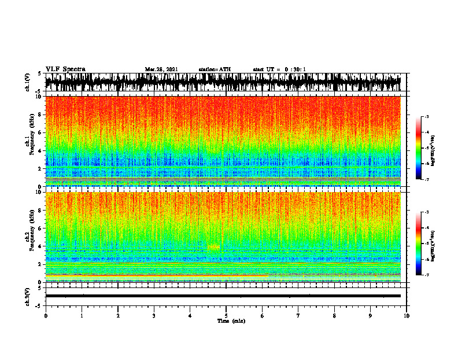Select the ch.2 "Frequency (kHz)" axis label

point(32,230)
